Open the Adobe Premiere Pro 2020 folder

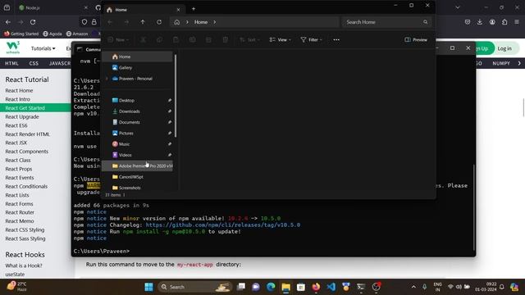coord(137,166)
